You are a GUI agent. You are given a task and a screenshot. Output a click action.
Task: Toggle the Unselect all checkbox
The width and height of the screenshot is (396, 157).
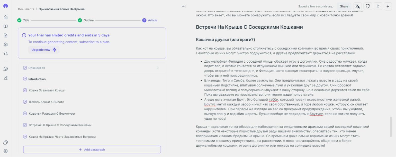[x=25, y=68]
